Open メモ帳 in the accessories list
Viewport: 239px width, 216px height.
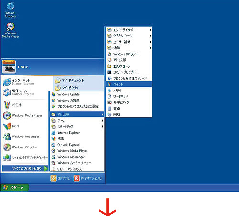click(129, 91)
